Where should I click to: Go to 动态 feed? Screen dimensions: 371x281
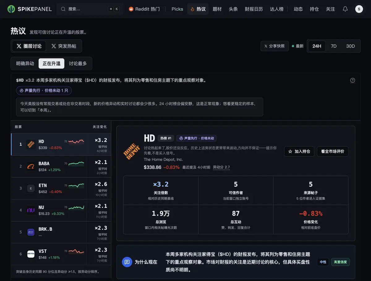298,9
